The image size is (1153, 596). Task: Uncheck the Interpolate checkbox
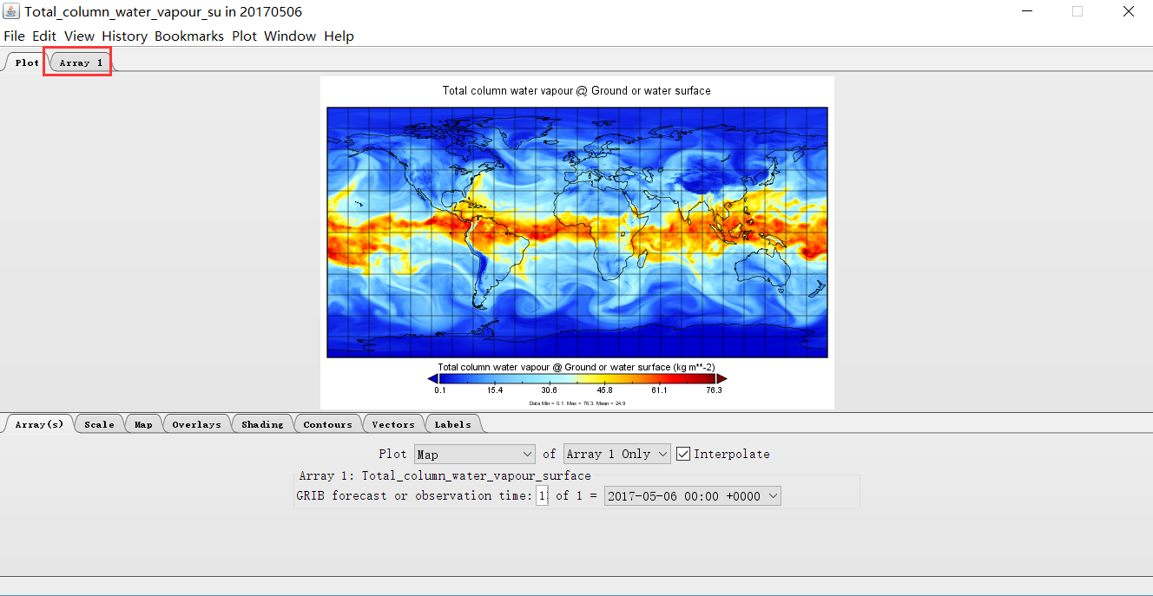tap(685, 453)
